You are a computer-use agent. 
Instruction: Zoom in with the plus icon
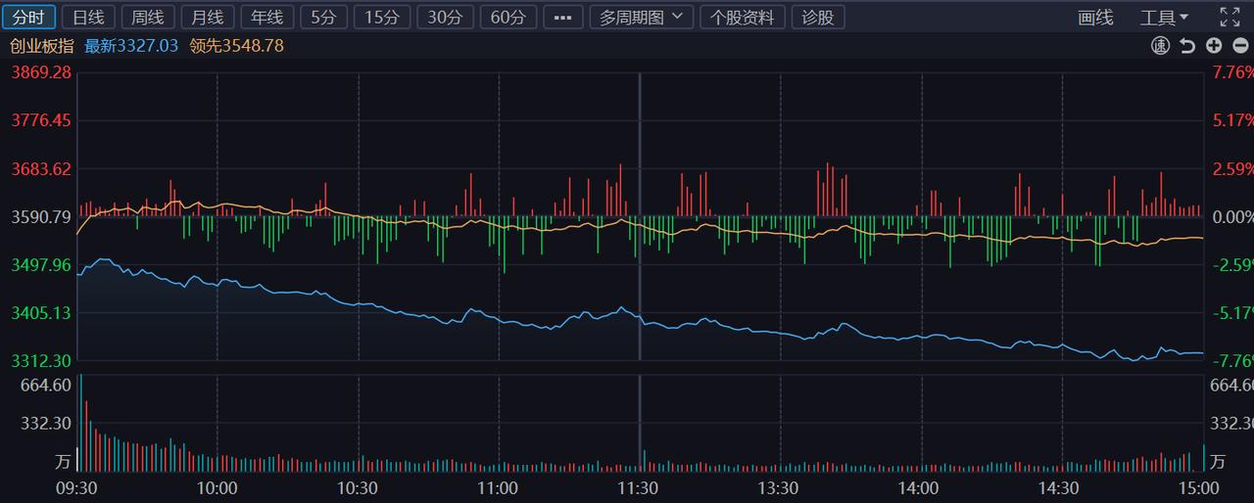[x=1214, y=46]
